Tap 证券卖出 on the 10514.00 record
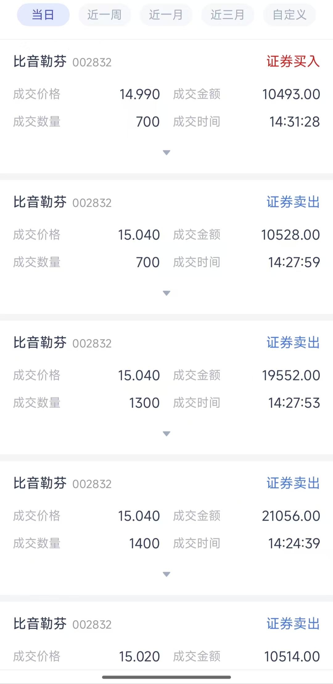Image resolution: width=333 pixels, height=684 pixels. [x=293, y=624]
